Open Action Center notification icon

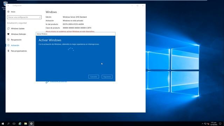tap(220, 124)
